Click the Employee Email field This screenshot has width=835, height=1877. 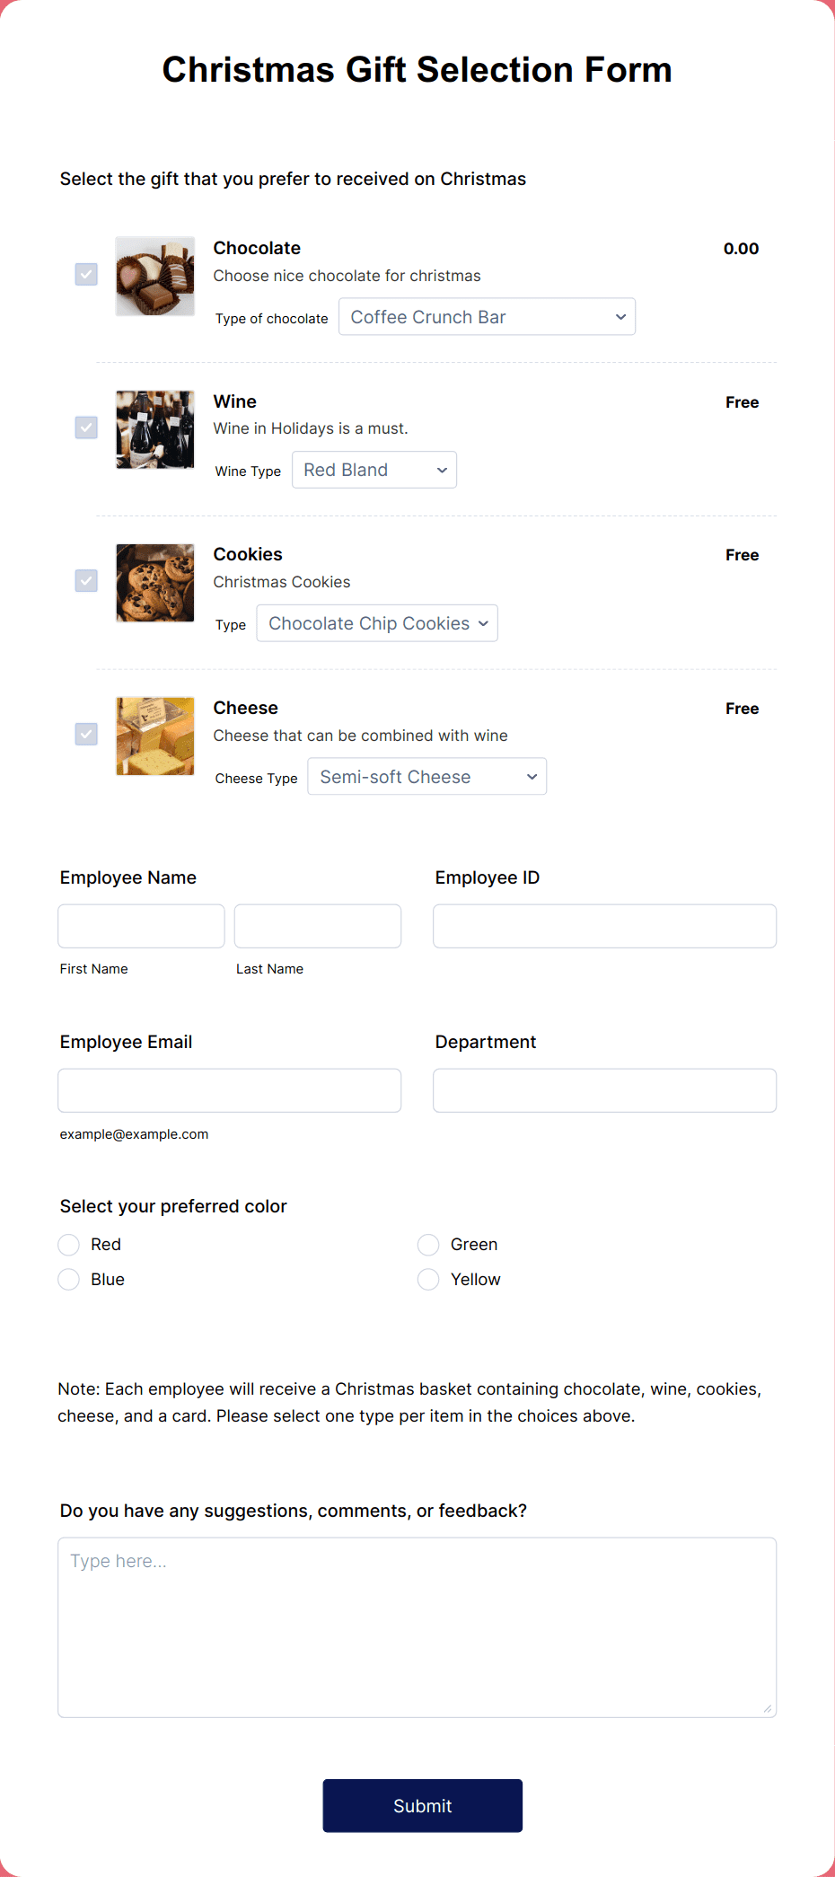tap(229, 1089)
